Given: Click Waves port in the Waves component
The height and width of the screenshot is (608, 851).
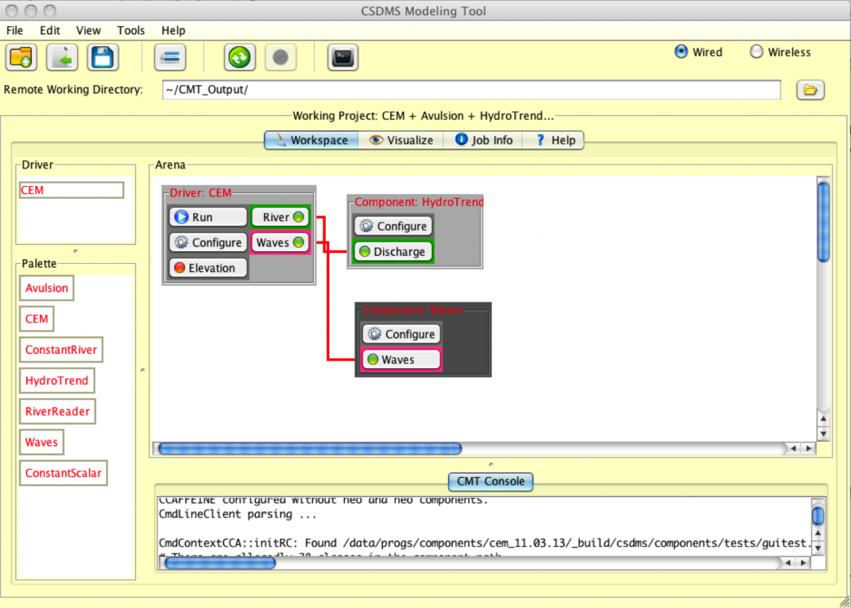Looking at the screenshot, I should pos(401,359).
